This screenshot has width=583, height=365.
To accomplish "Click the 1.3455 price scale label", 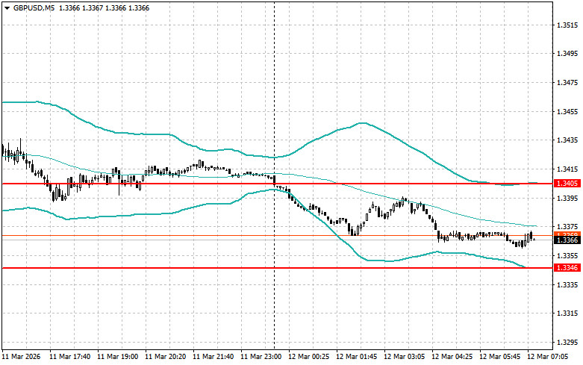I will coord(567,111).
